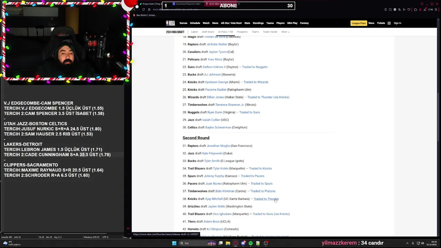The width and height of the screenshot is (441, 248).
Task: Click Traded to Suns (via Knicks) link
Action: click(x=271, y=214)
